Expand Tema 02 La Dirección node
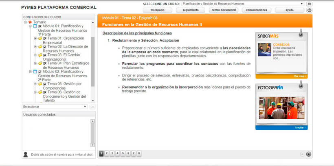334x166 pixels. click(x=35, y=47)
